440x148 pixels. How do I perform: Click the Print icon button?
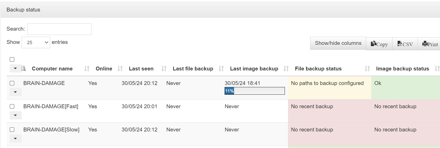[430, 44]
